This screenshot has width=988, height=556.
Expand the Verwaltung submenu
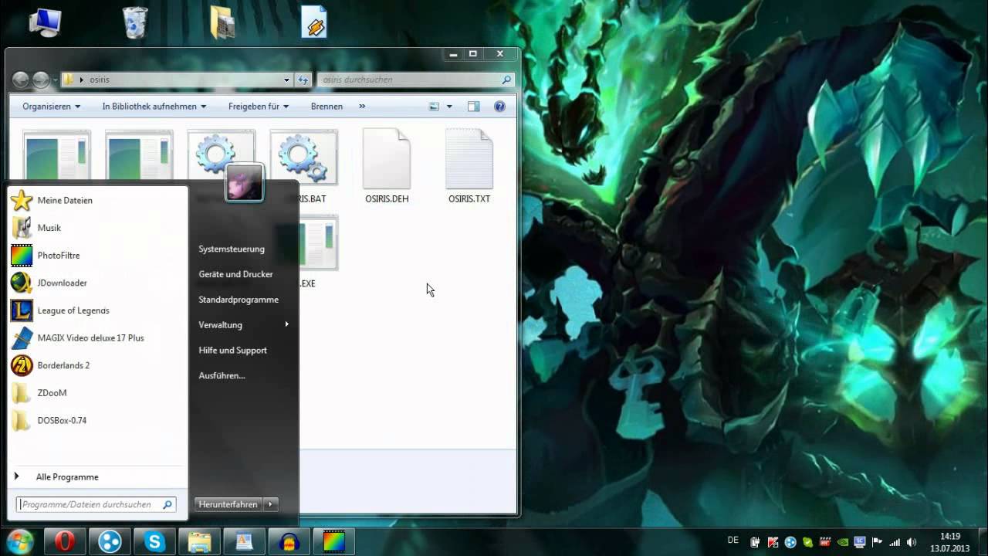coord(243,325)
